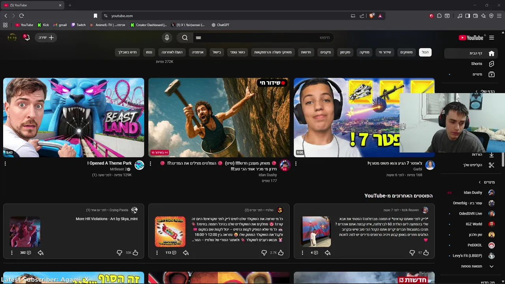Open Downloads (הורדות) in sidebar
This screenshot has height=284, width=505.
471,155
